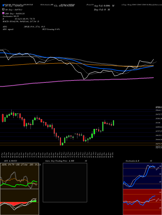Open the MACD histogram panel
Screen dimensions: 162x215
click(x=19, y=202)
